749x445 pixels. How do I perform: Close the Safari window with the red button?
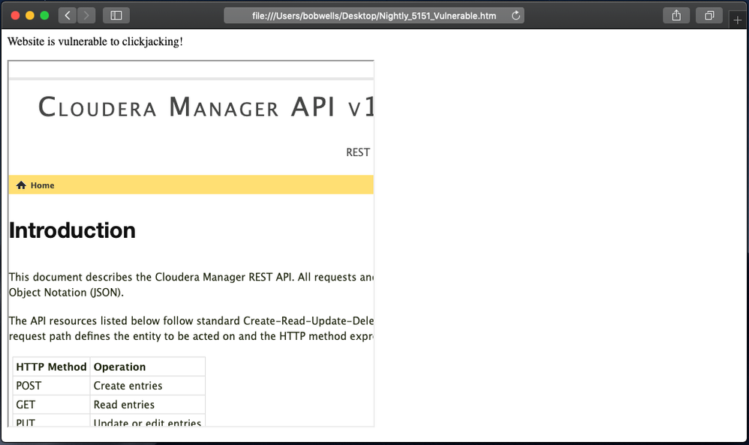[x=15, y=15]
